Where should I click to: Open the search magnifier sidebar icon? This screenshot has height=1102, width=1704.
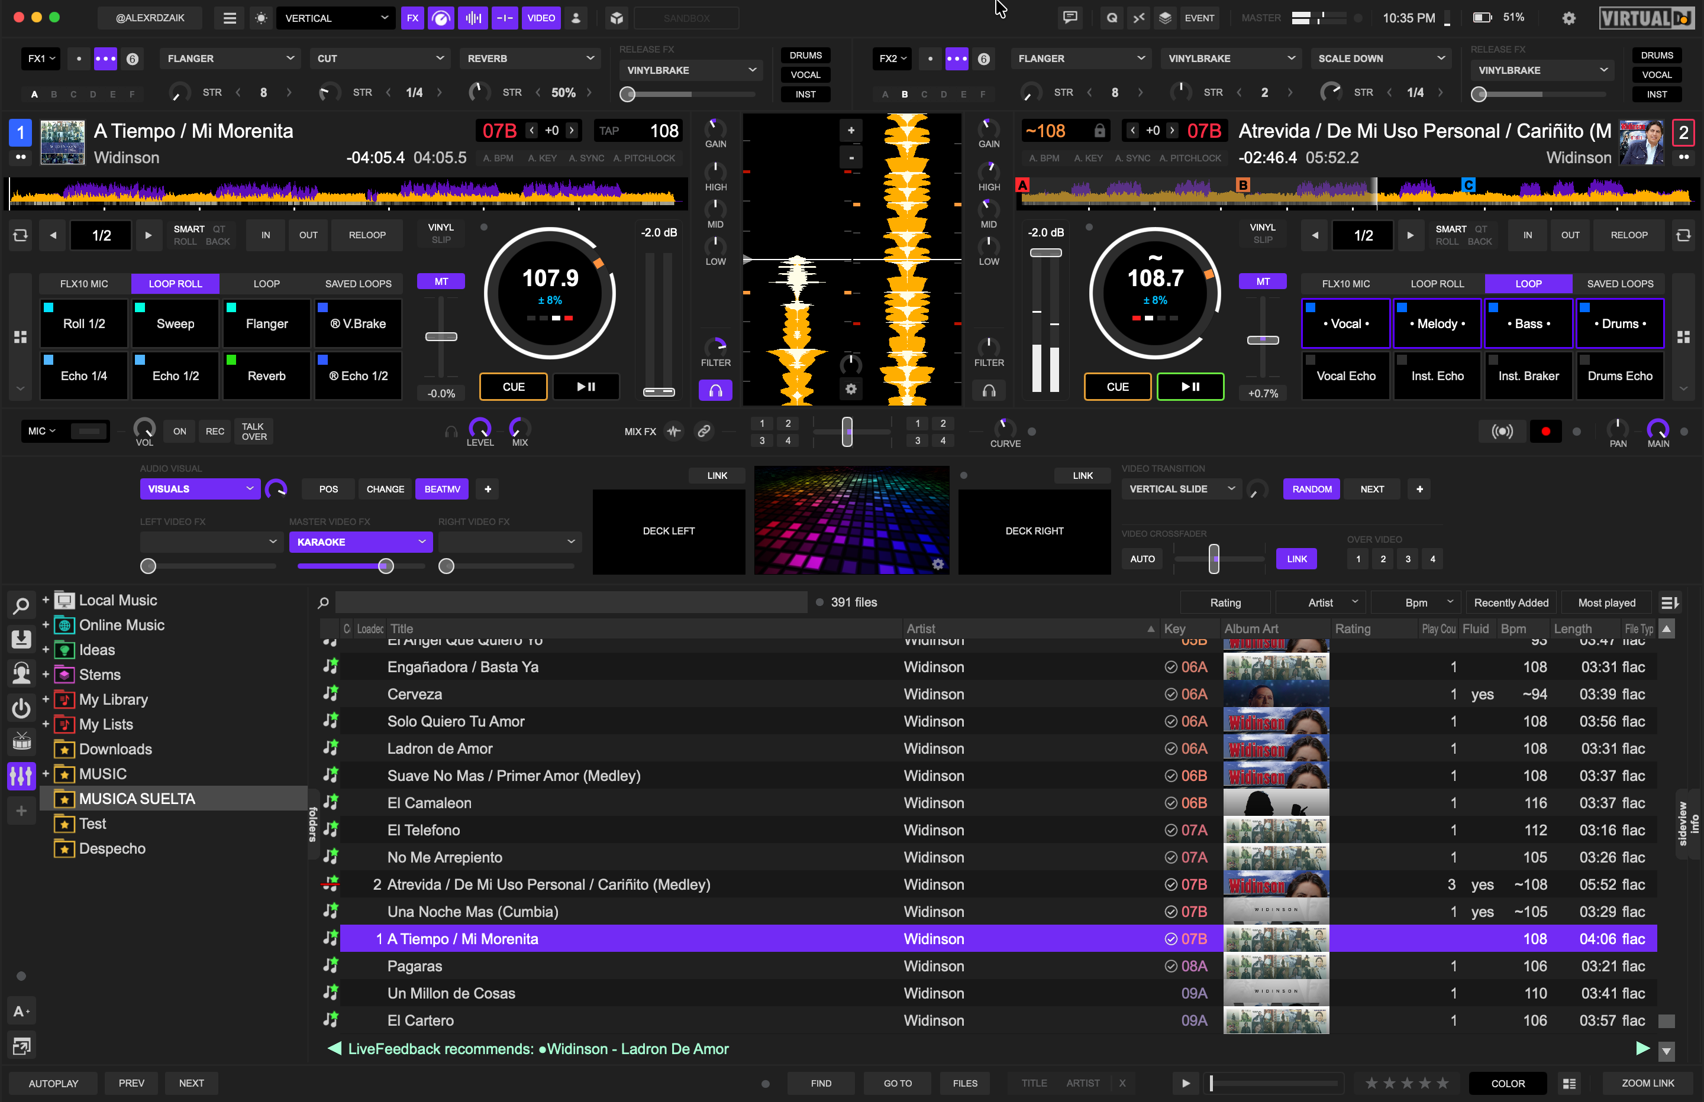pyautogui.click(x=21, y=606)
